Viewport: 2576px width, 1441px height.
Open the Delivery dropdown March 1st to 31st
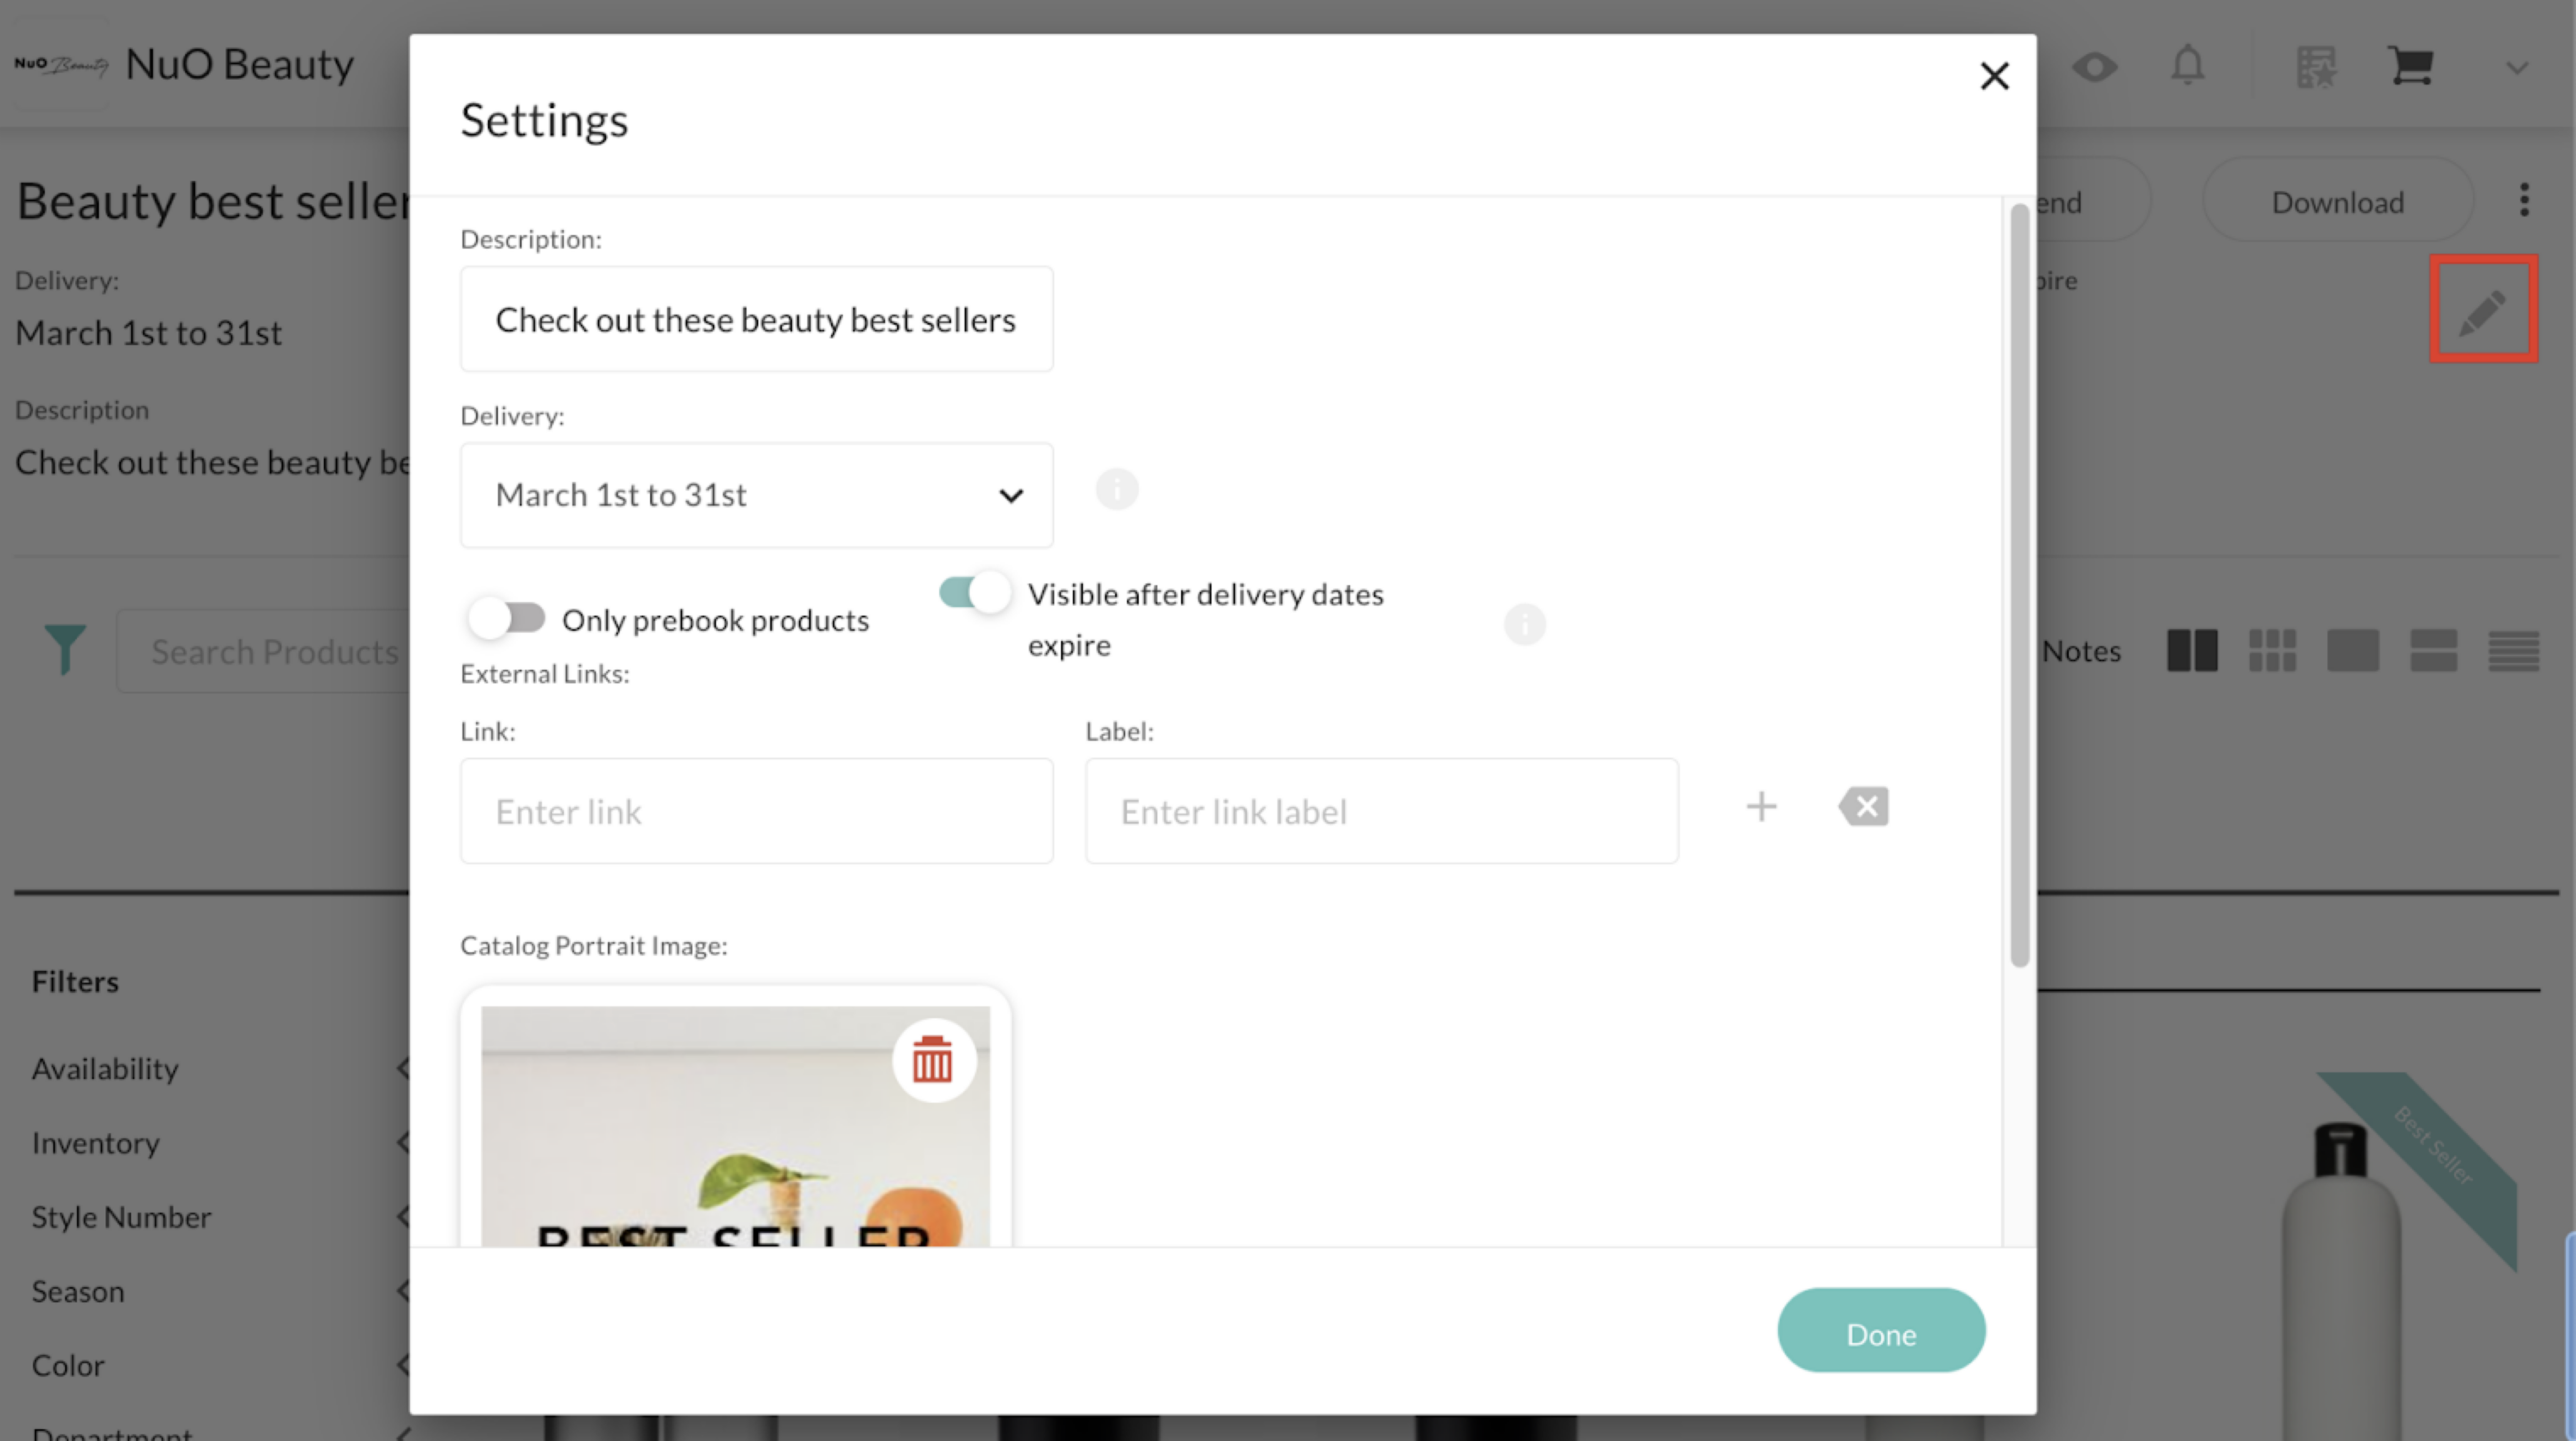756,496
